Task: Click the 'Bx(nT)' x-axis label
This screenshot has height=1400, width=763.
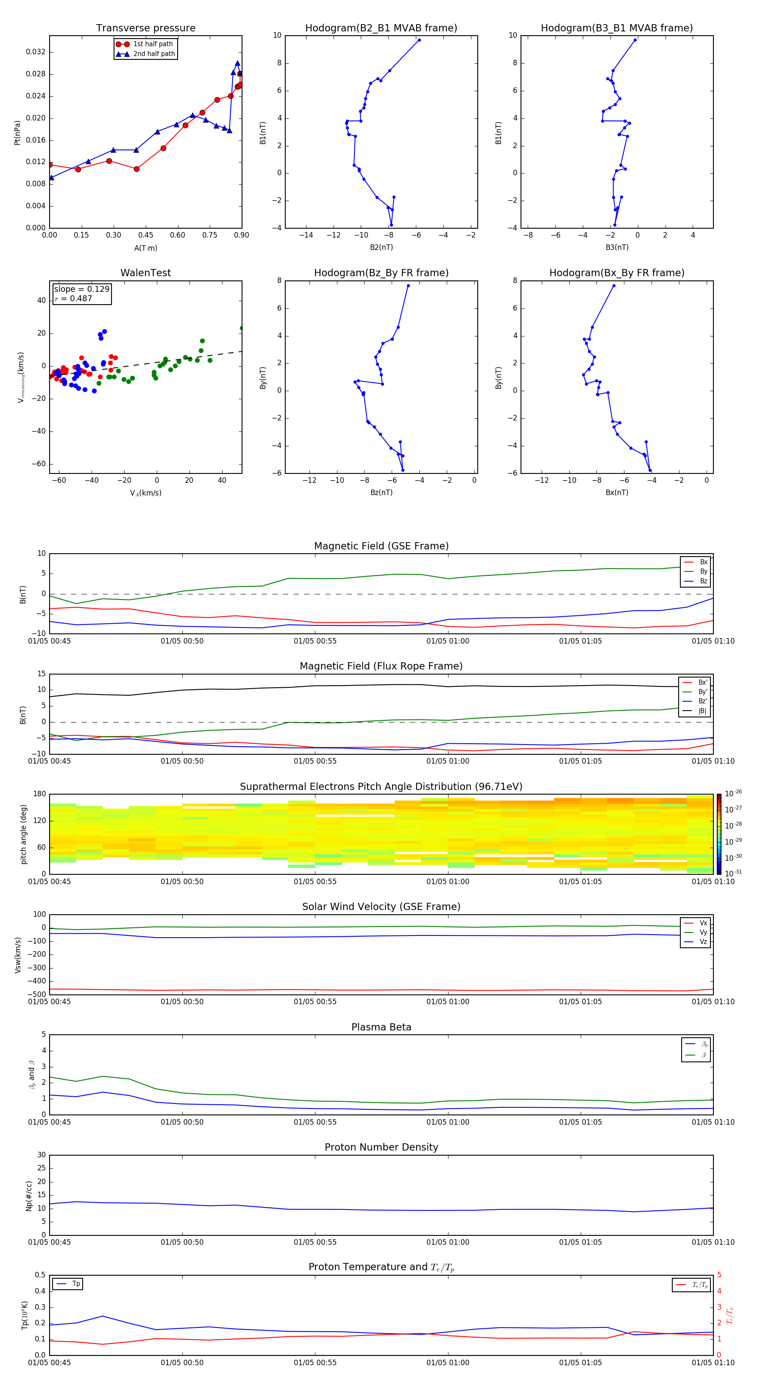Action: [x=617, y=493]
